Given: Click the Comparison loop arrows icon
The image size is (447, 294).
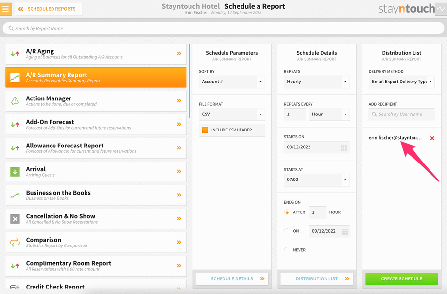Looking at the screenshot, I should (x=15, y=242).
